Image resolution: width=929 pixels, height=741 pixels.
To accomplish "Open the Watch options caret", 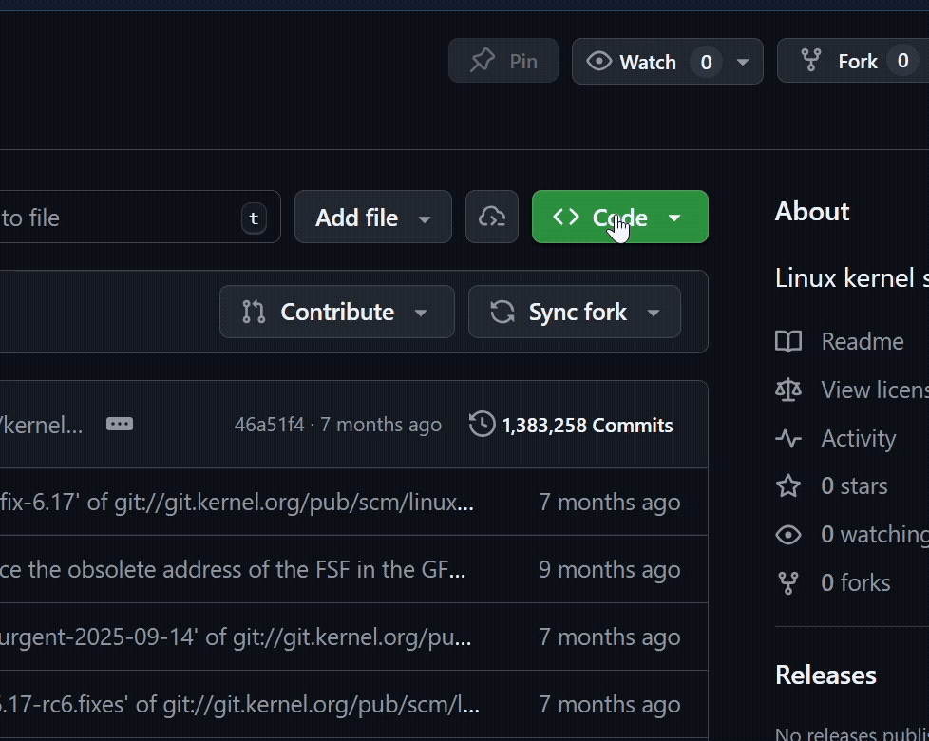I will pyautogui.click(x=744, y=61).
